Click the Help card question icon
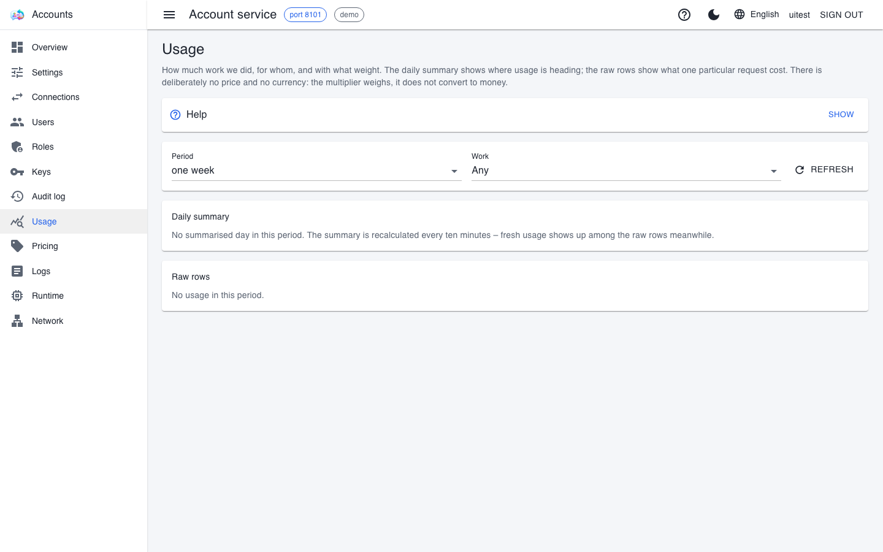Viewport: 883px width, 552px height. pos(175,115)
